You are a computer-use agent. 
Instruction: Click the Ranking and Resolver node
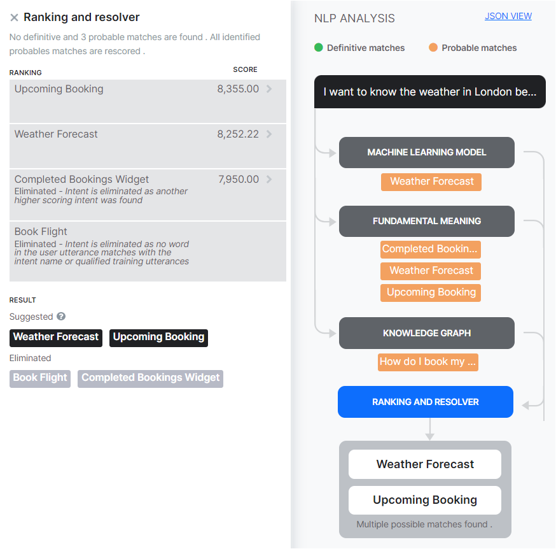425,402
